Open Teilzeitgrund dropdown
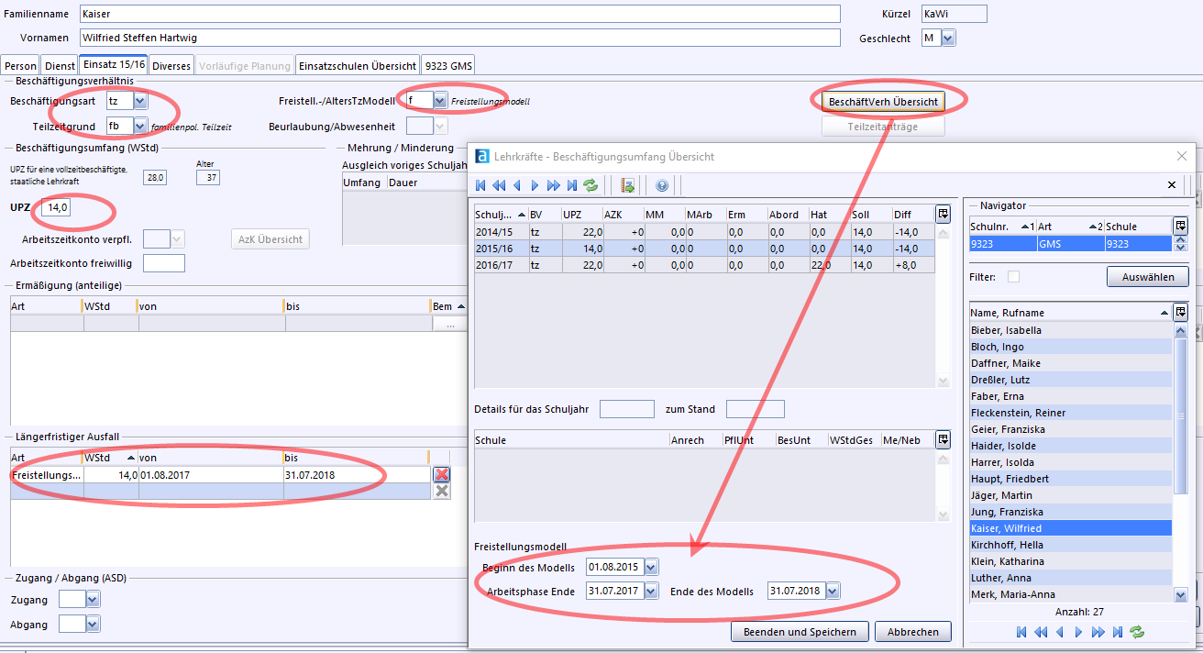The width and height of the screenshot is (1203, 653). click(140, 125)
